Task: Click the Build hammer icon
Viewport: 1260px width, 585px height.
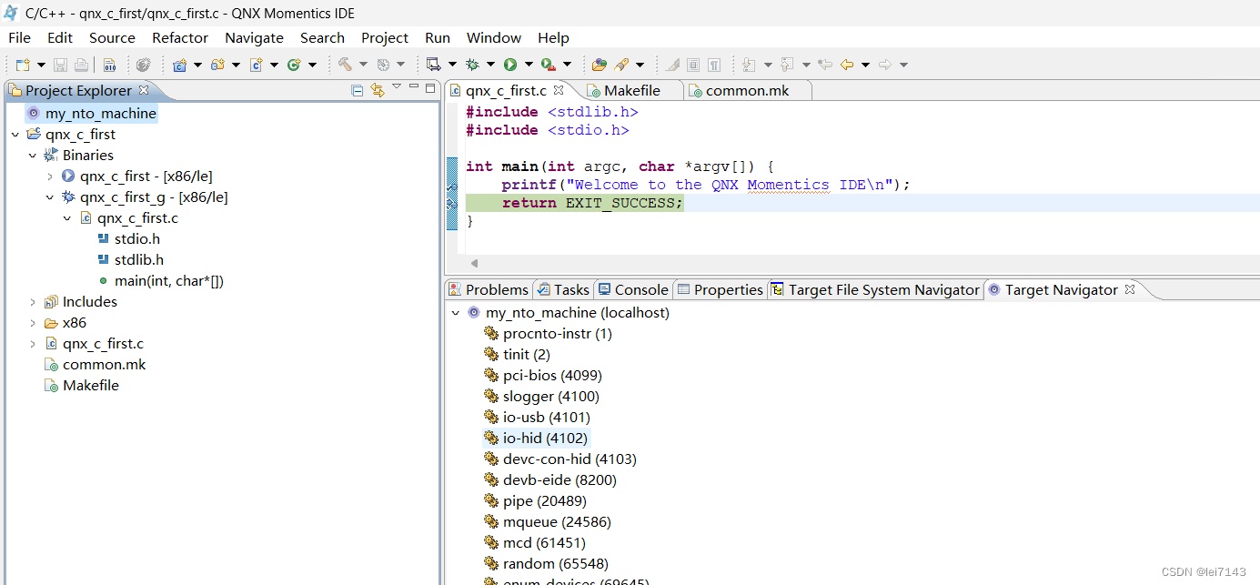Action: point(345,65)
